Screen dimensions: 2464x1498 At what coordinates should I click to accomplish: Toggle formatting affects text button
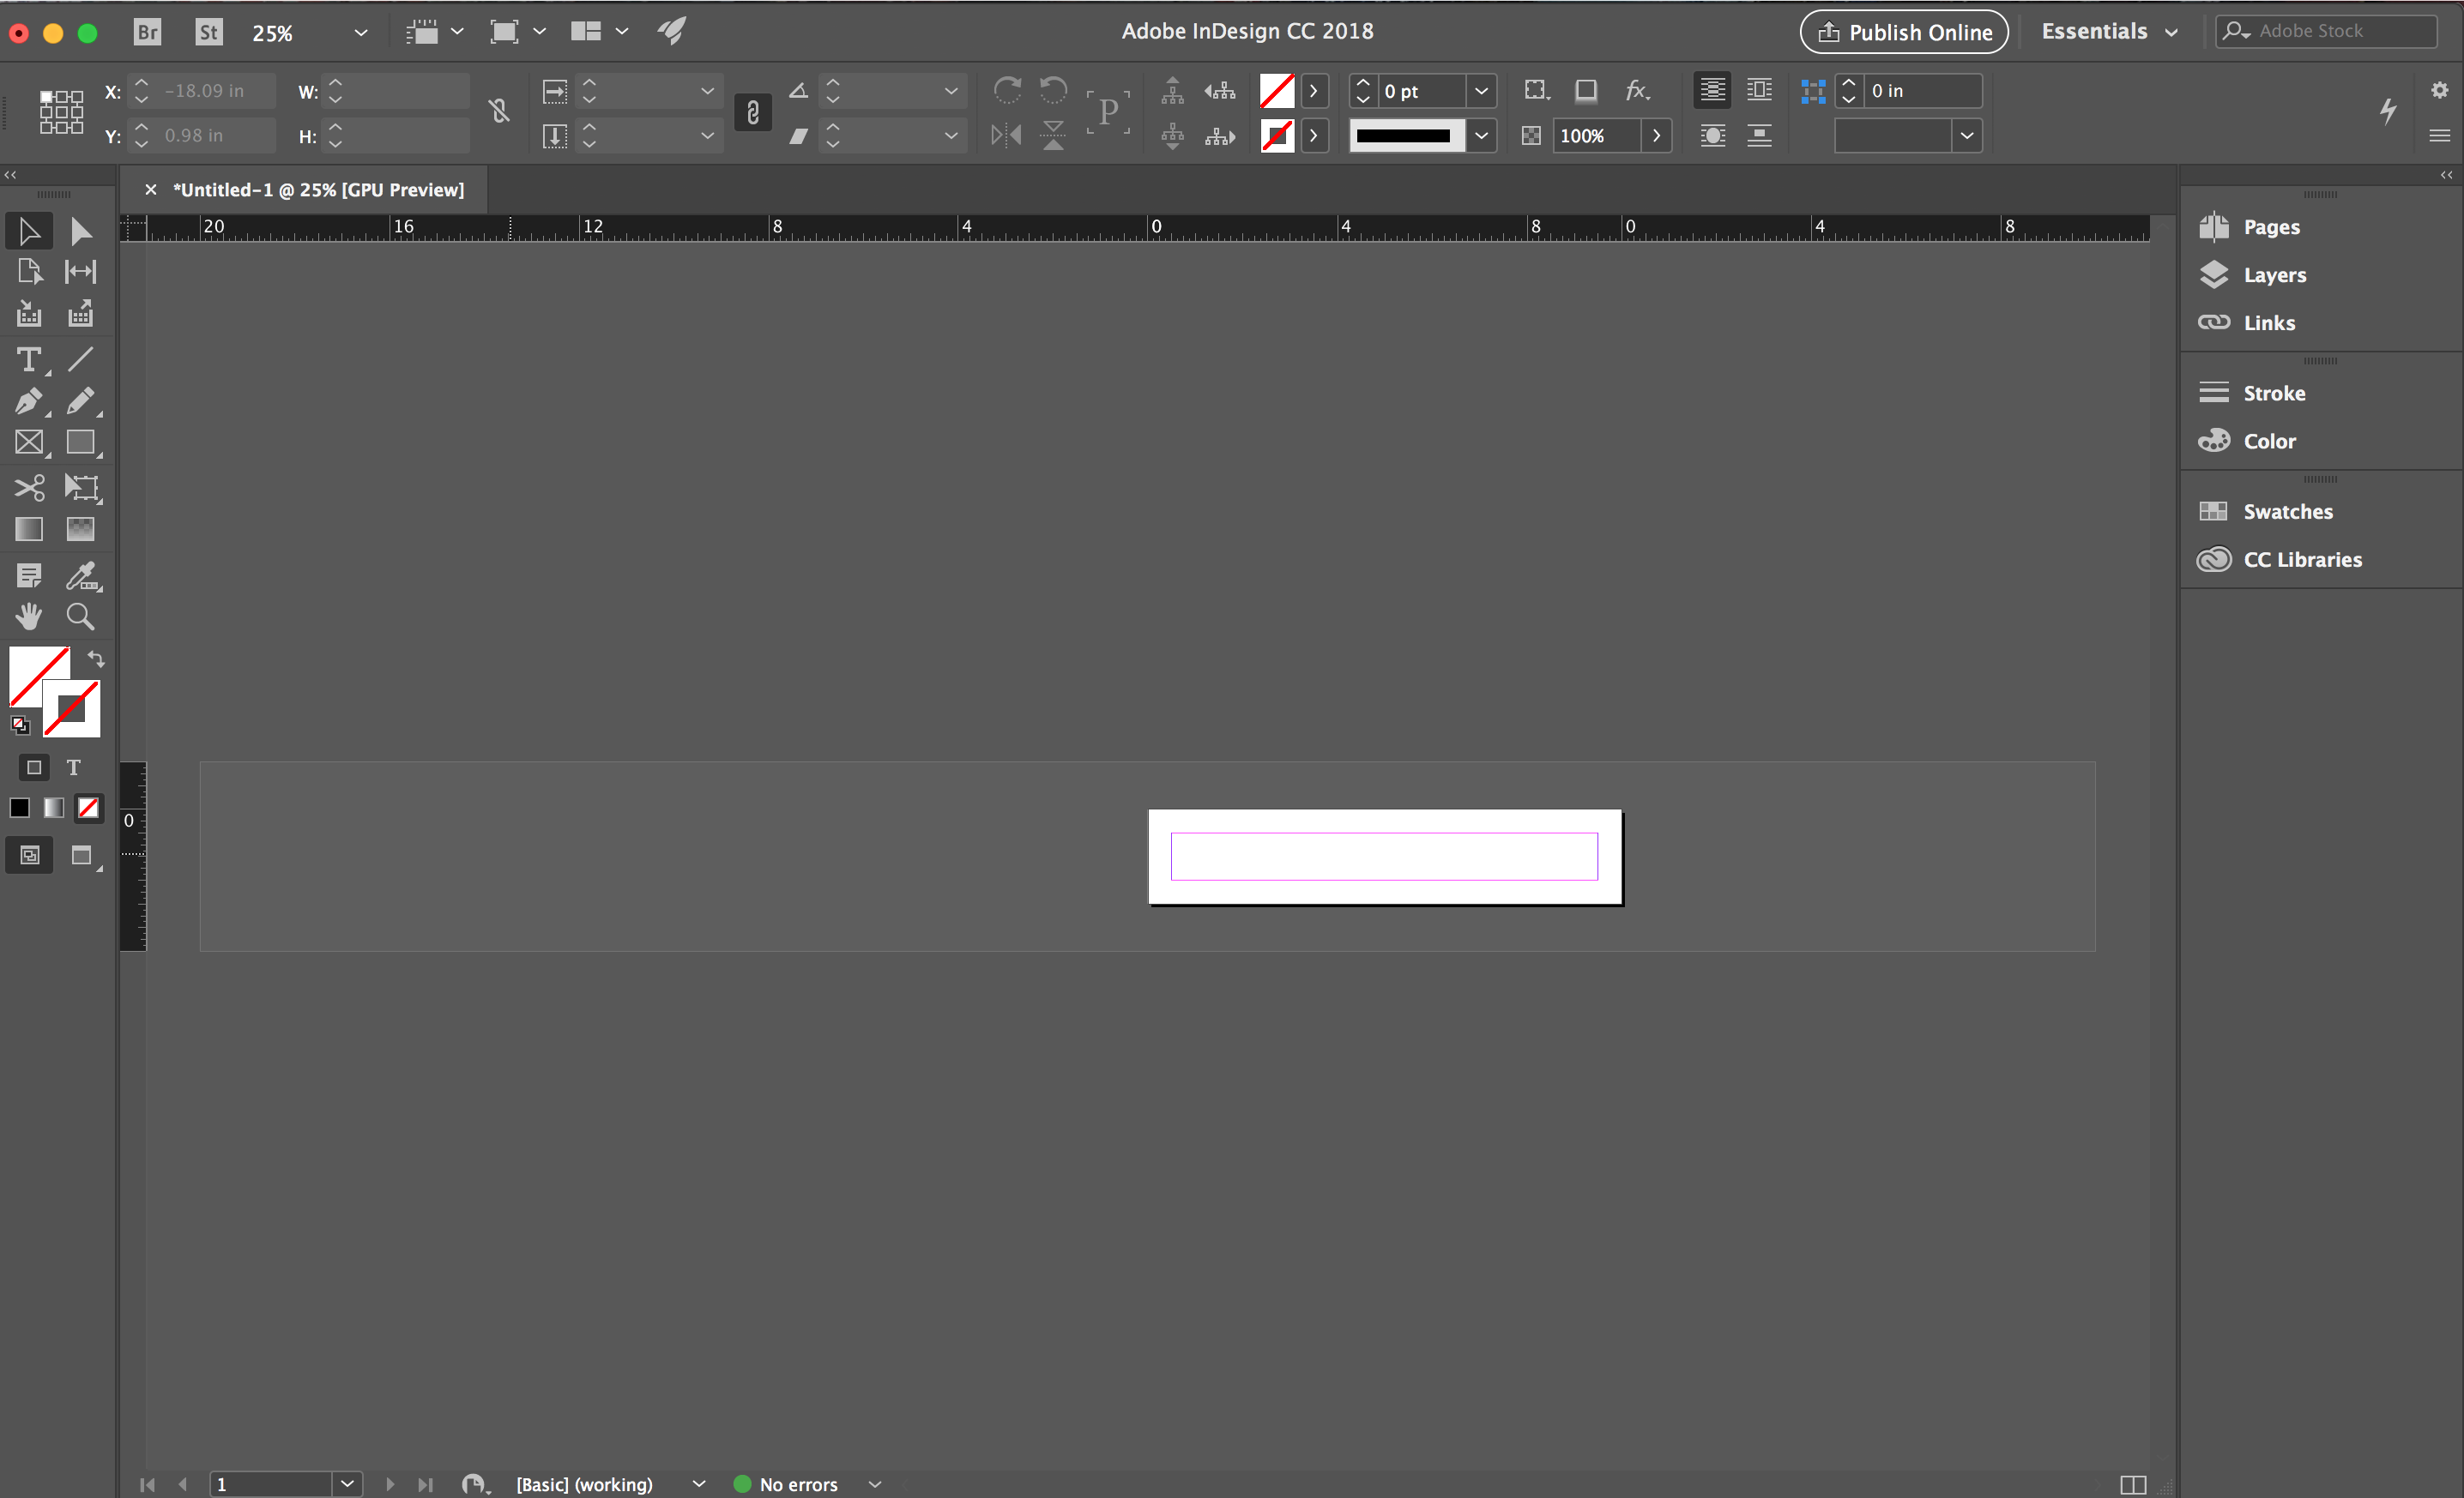click(73, 767)
